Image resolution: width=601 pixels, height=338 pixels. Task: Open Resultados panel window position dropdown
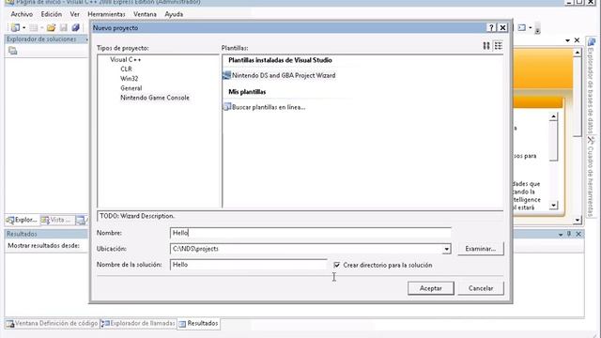[x=561, y=234]
